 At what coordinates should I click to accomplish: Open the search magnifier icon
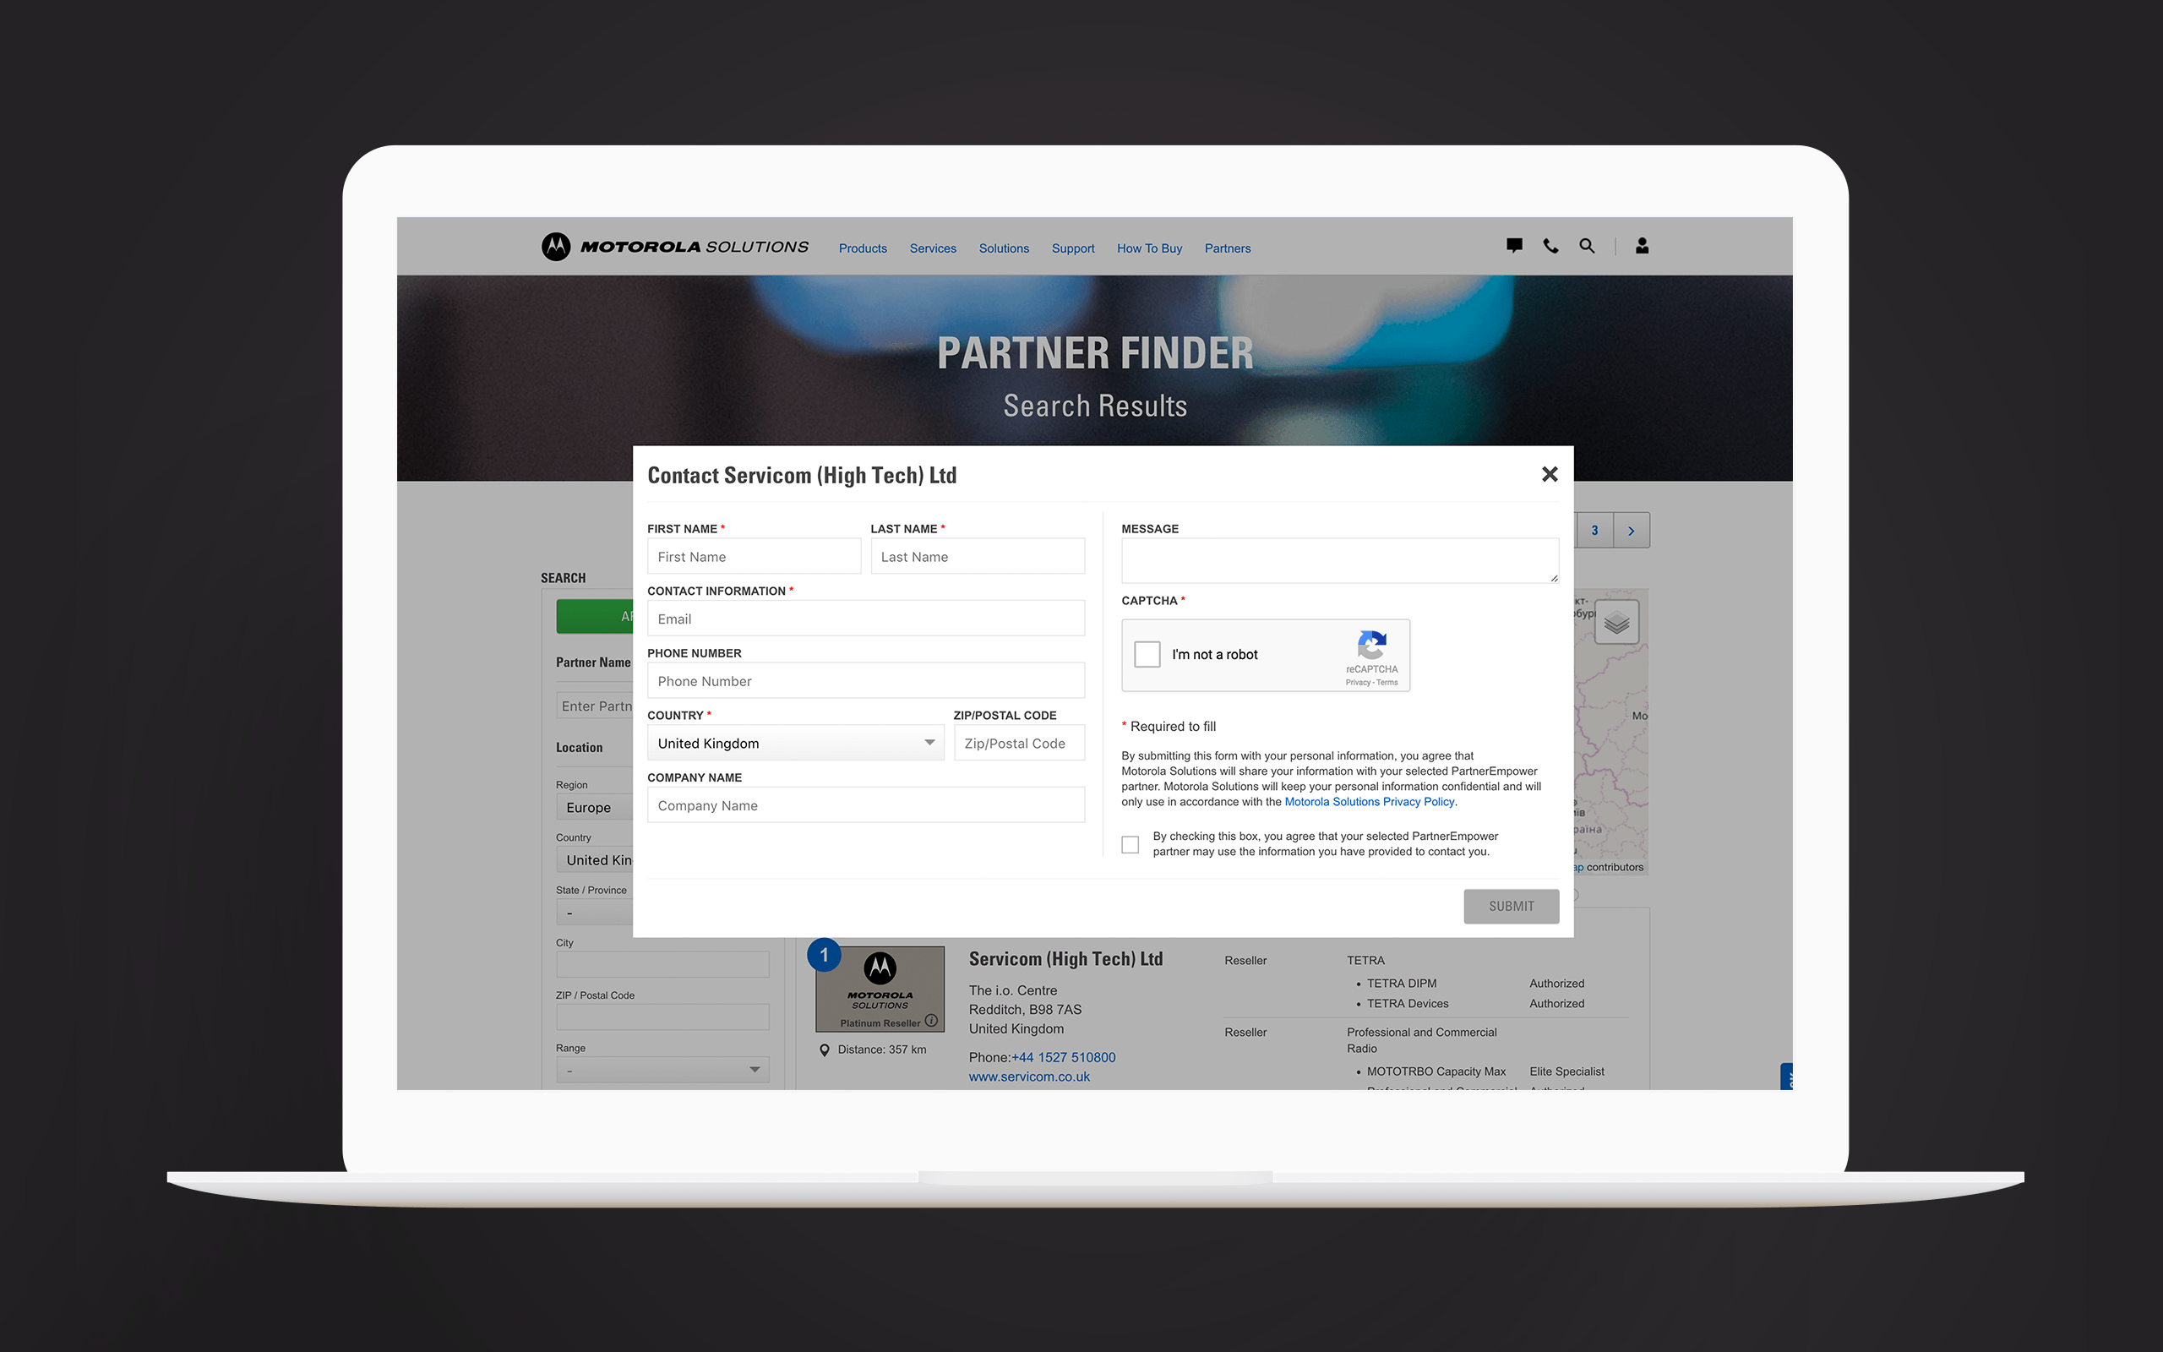[x=1587, y=246]
